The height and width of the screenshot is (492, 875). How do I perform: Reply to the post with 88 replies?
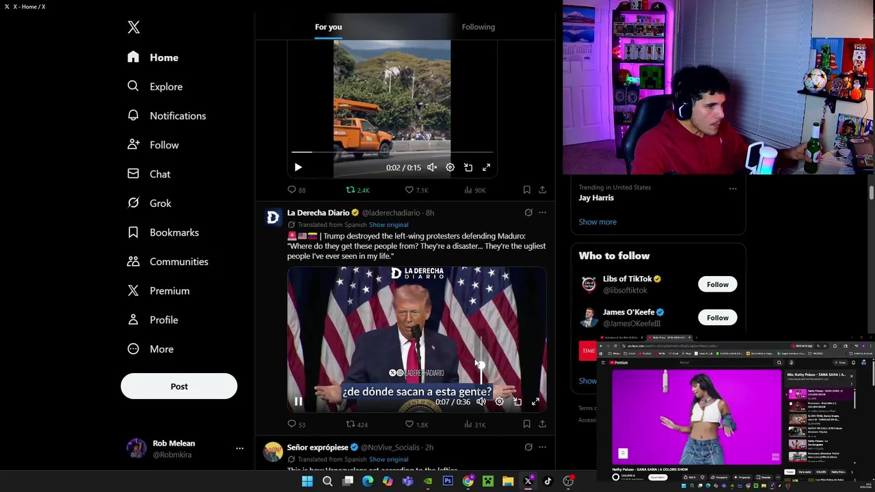297,190
